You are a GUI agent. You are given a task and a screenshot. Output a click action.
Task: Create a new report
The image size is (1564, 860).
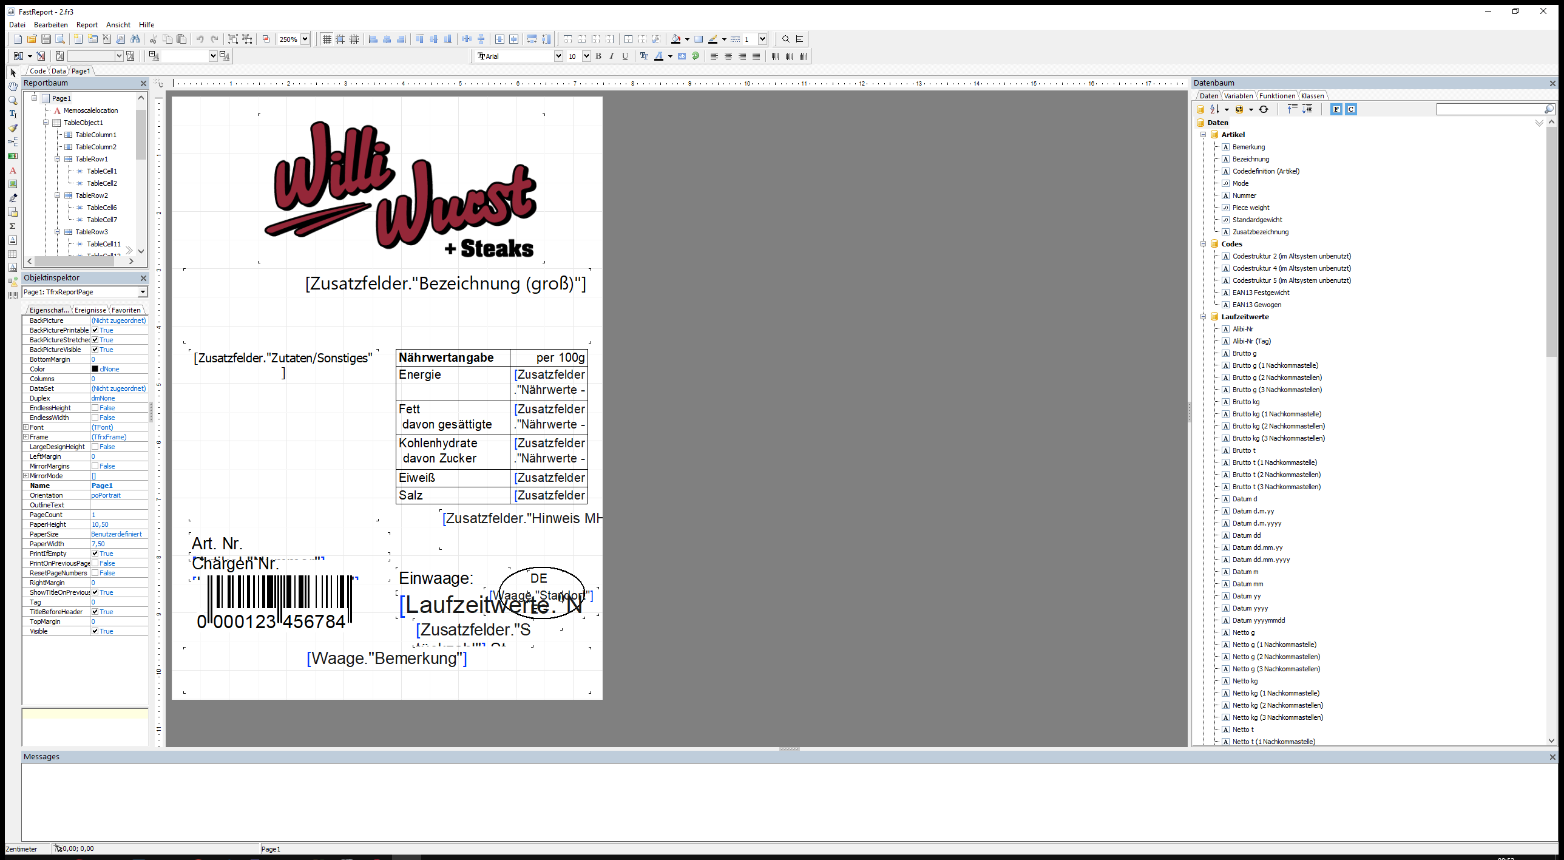[x=18, y=39]
